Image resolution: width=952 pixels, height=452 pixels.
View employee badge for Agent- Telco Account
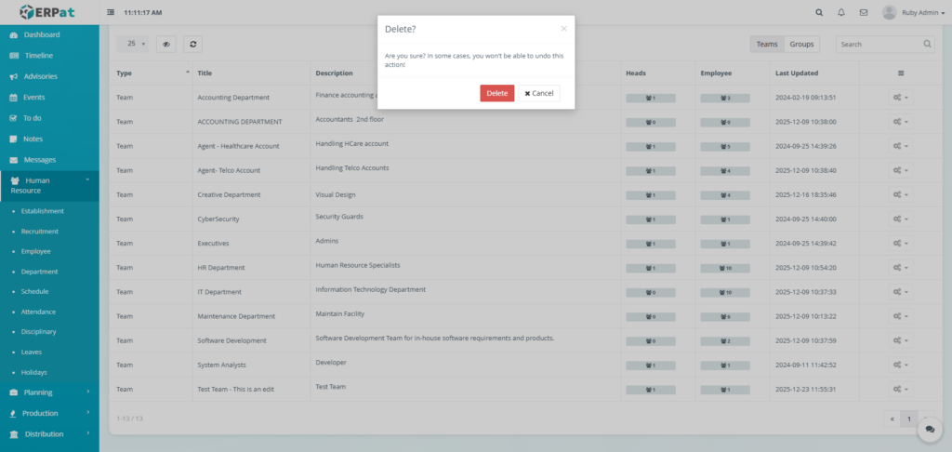tap(725, 171)
